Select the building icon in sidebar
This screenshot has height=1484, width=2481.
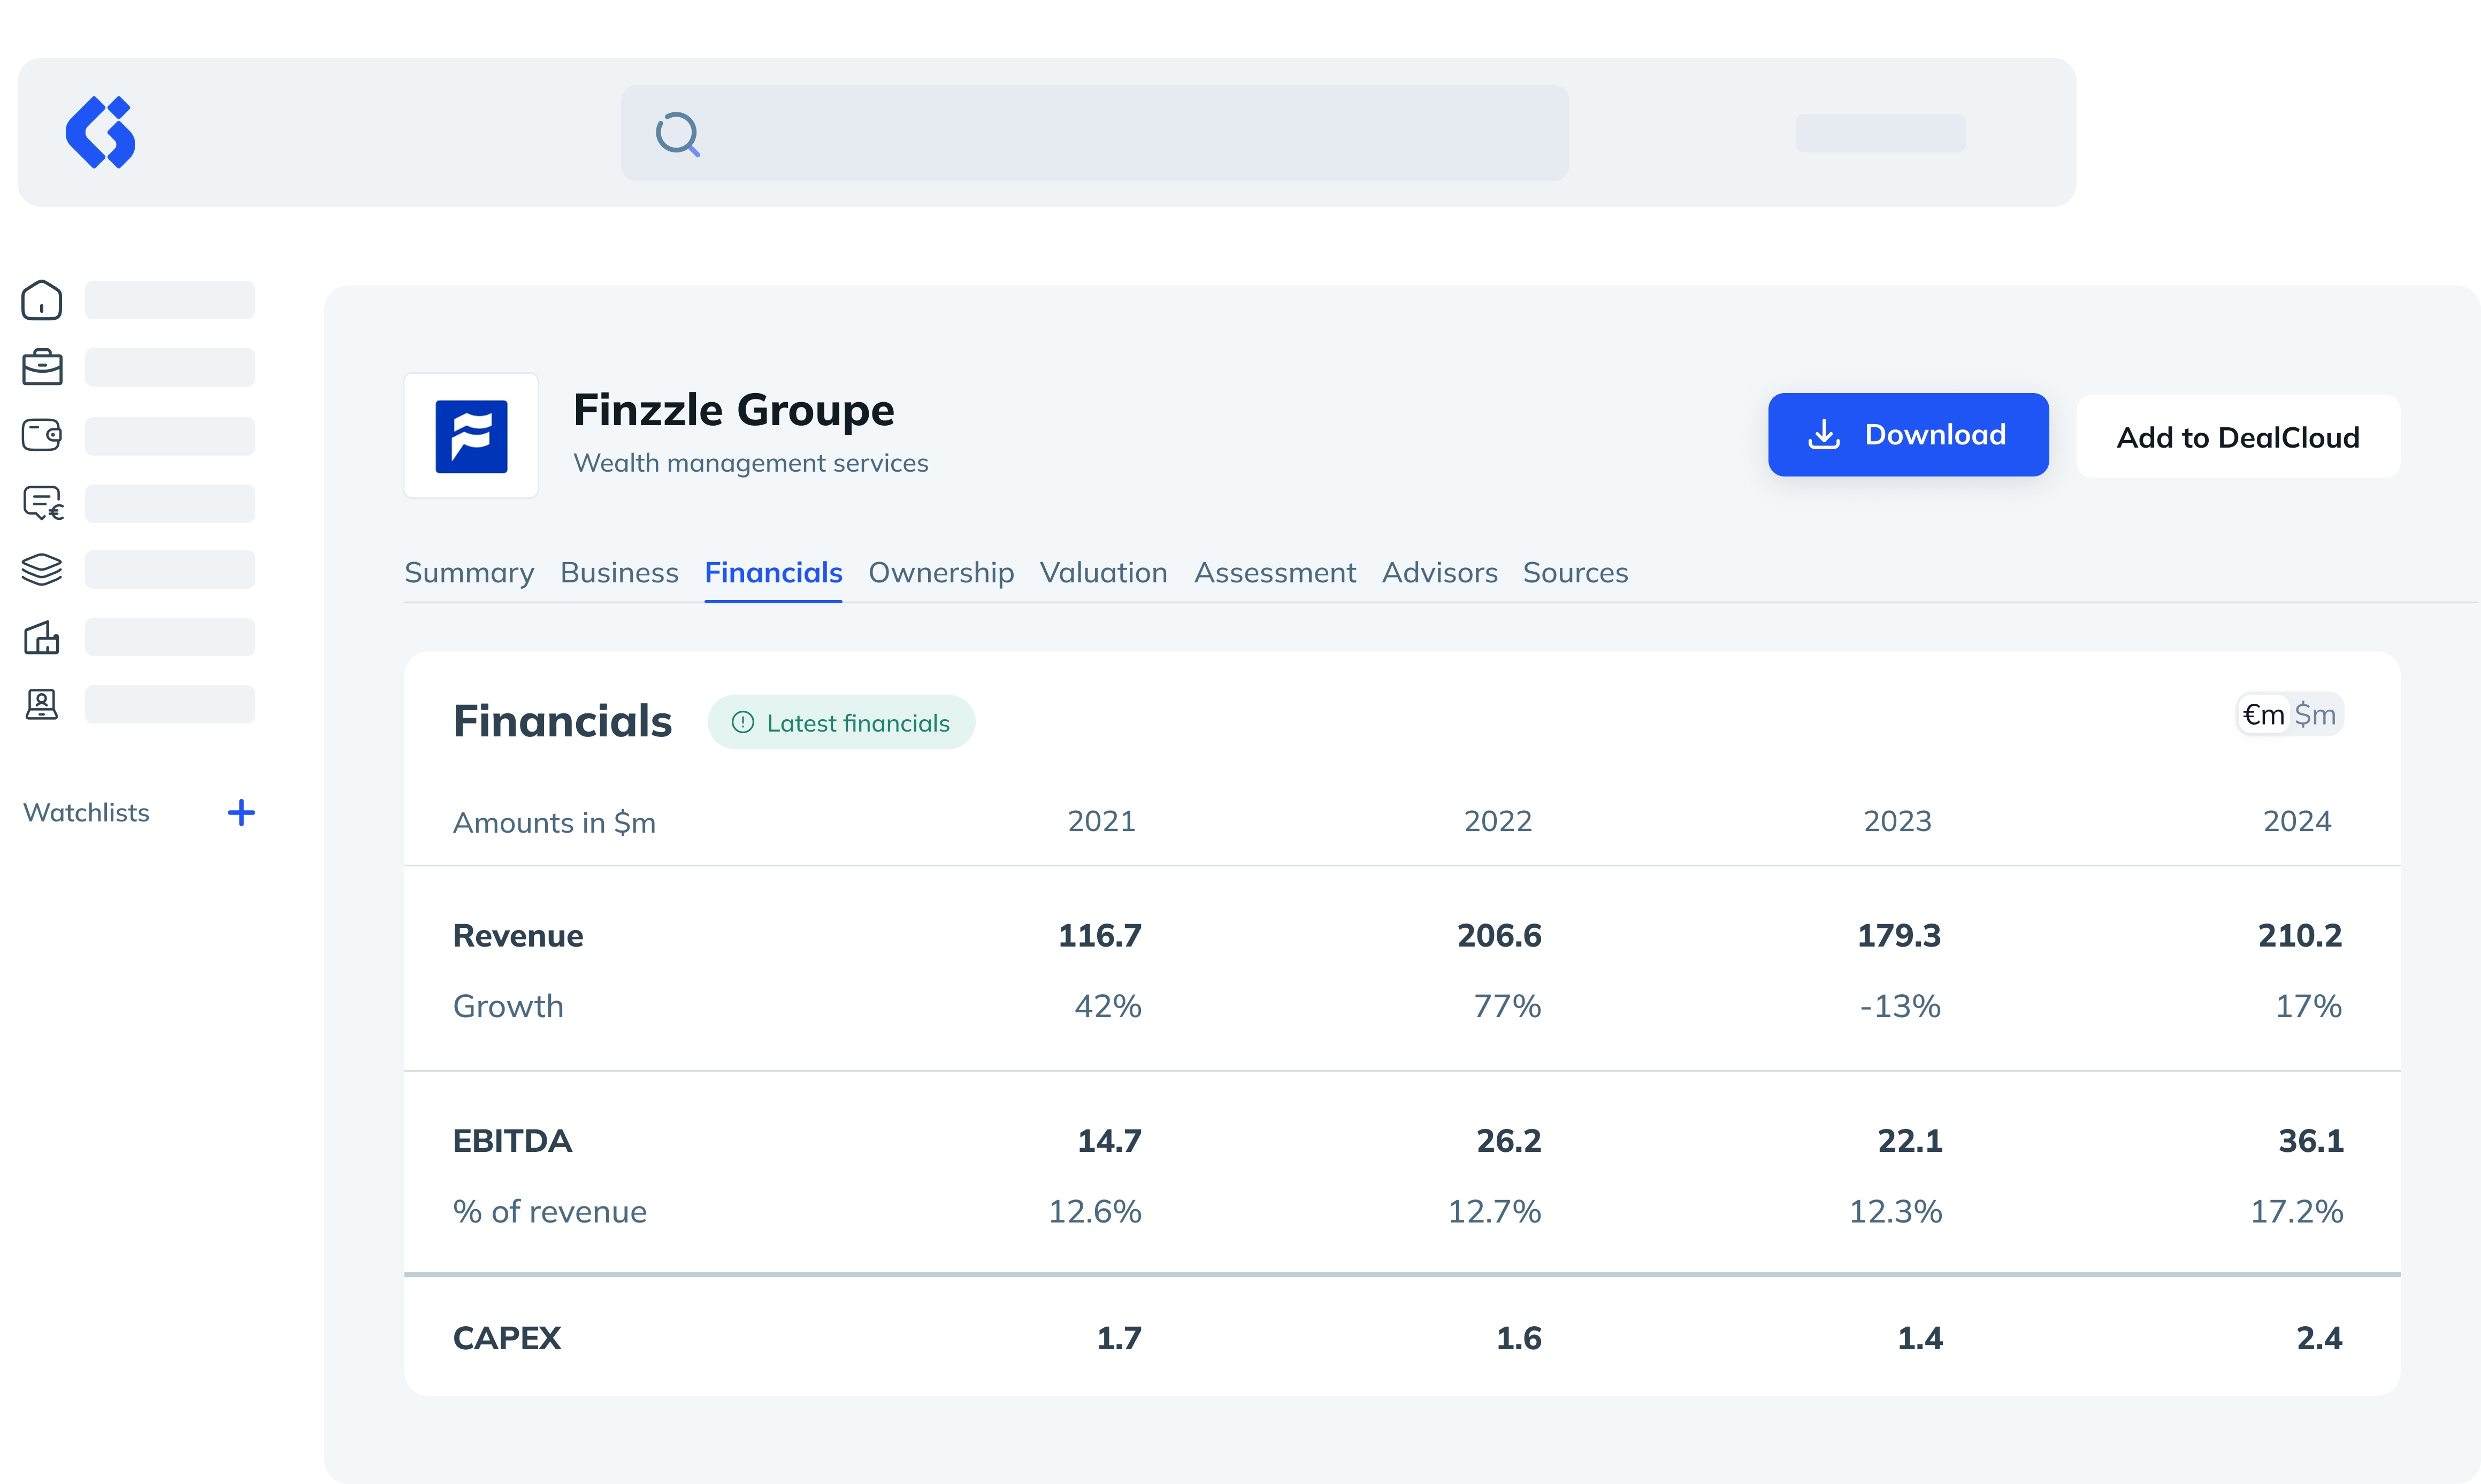point(42,637)
